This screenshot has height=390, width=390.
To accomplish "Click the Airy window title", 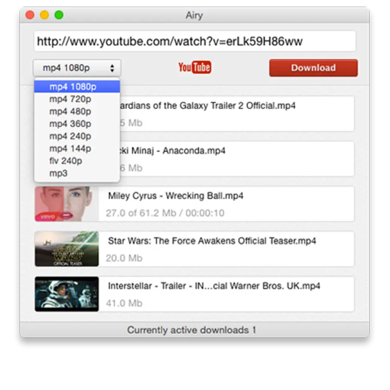I will tap(194, 15).
